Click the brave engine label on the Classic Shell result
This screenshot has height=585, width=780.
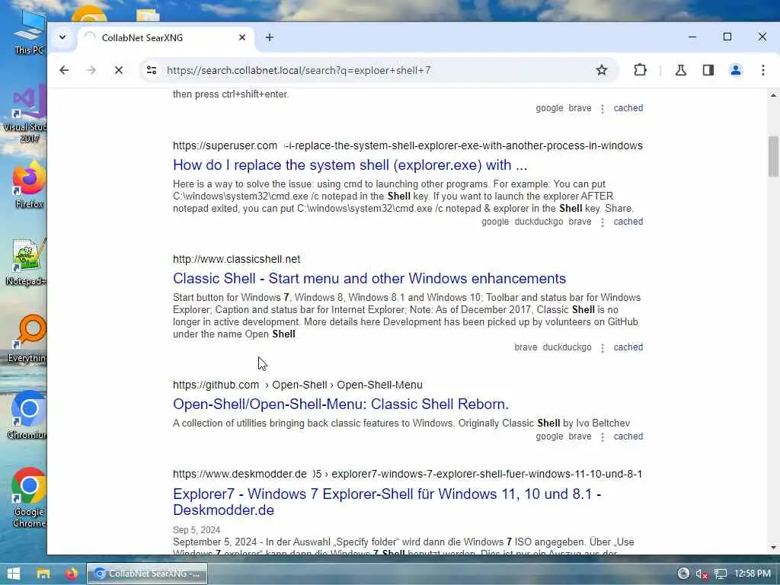(526, 347)
